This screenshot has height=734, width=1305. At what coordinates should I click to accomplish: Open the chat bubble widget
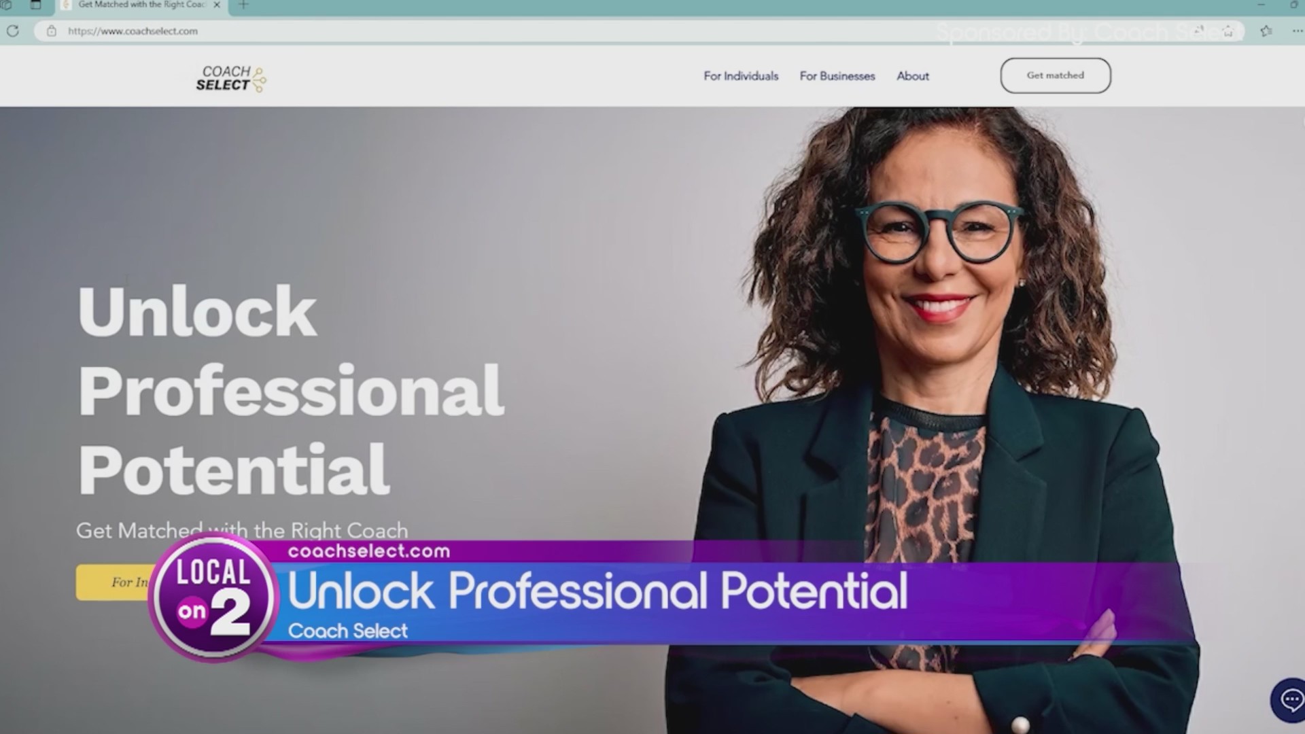(1290, 699)
